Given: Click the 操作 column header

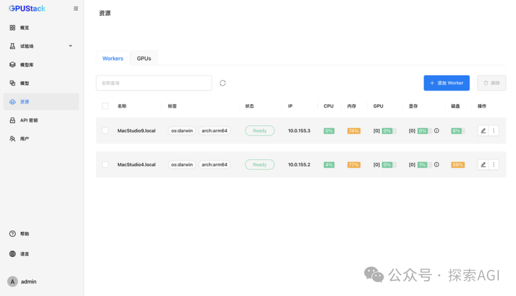Looking at the screenshot, I should (482, 106).
